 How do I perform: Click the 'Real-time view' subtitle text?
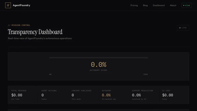[x=40, y=38]
